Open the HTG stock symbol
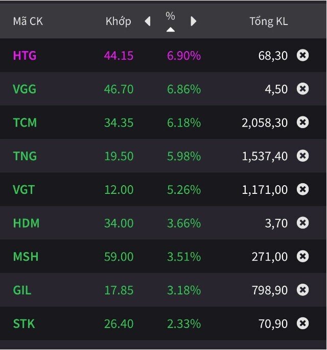 (25, 56)
